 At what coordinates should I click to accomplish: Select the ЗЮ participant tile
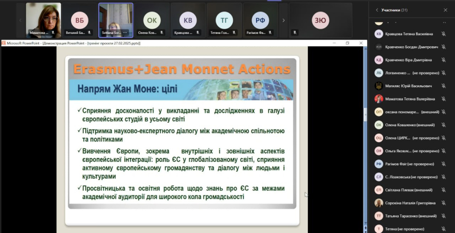tap(320, 20)
